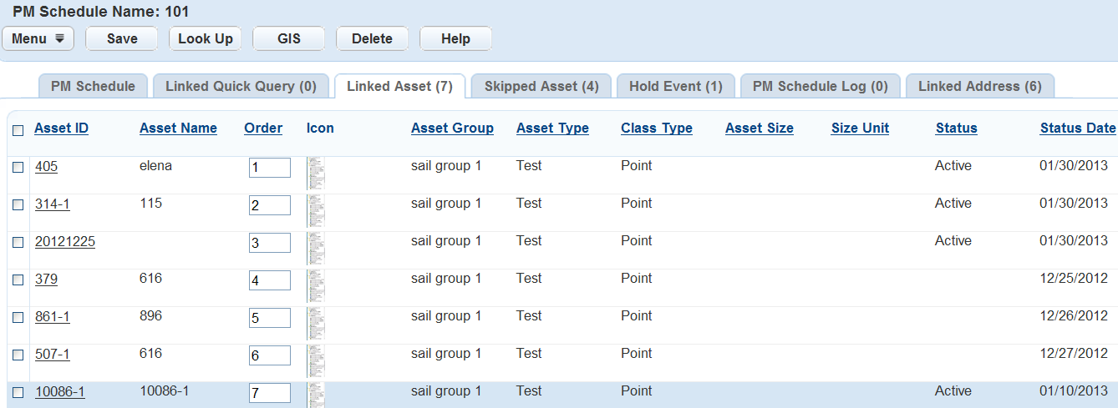Open the Linked Address (6) tab

pyautogui.click(x=979, y=86)
